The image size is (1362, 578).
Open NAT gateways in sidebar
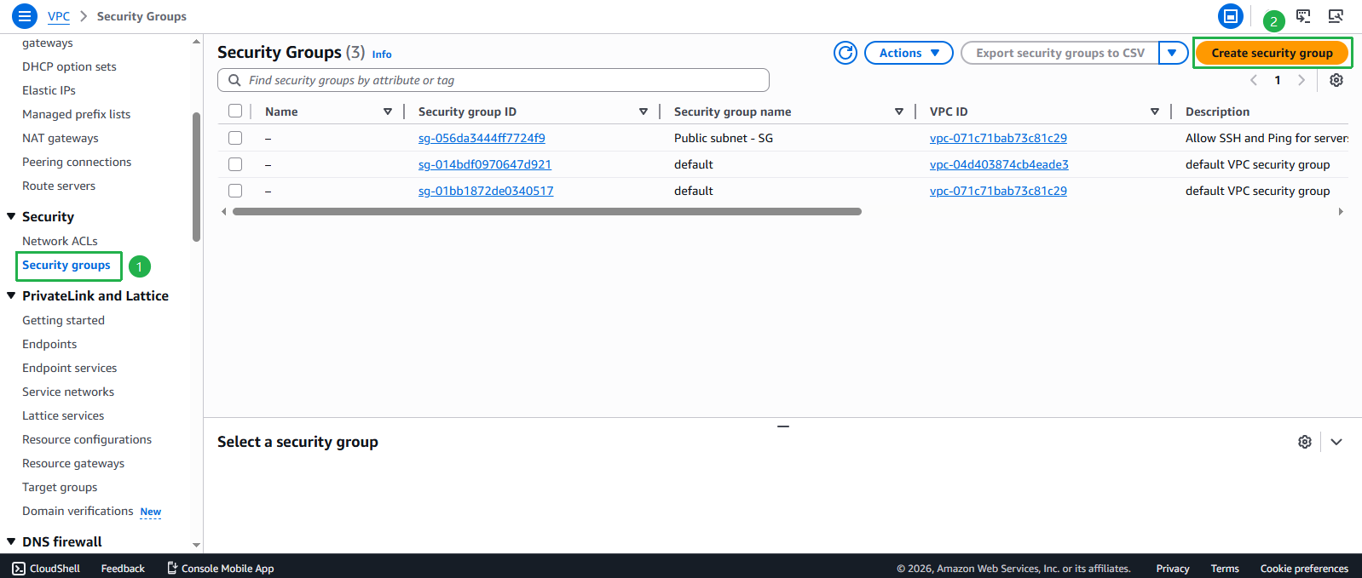[61, 138]
